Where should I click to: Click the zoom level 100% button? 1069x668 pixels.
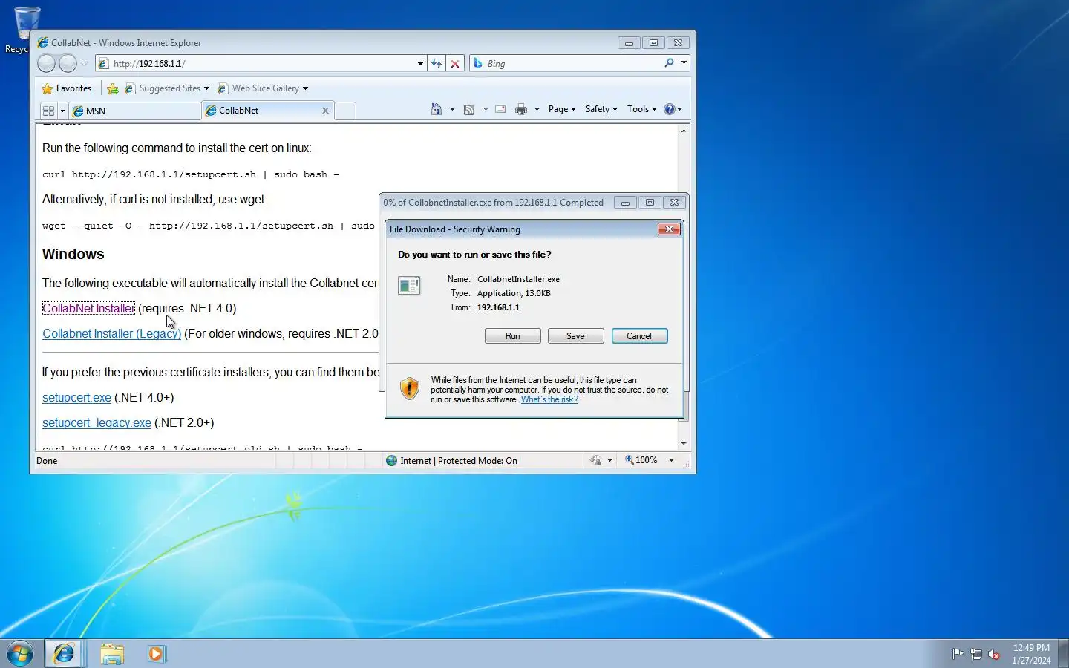coord(641,460)
